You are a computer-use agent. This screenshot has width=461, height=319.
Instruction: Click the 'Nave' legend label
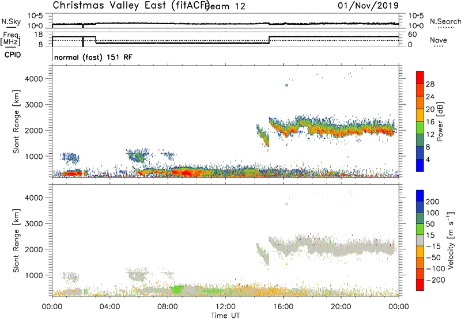pyautogui.click(x=438, y=40)
